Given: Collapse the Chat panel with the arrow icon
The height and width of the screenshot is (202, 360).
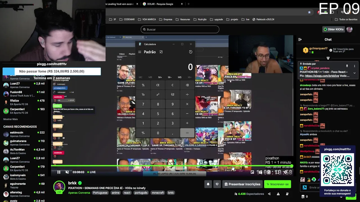Looking at the screenshot, I should point(300,40).
